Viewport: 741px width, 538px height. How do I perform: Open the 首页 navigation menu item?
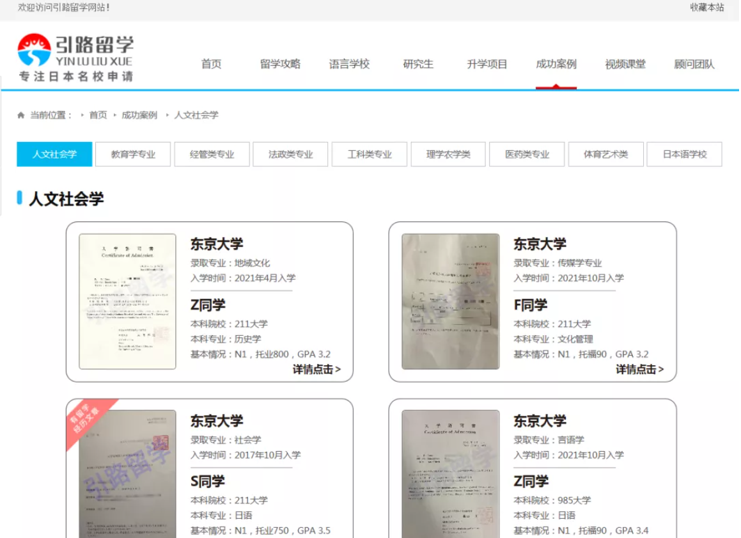[x=211, y=64]
